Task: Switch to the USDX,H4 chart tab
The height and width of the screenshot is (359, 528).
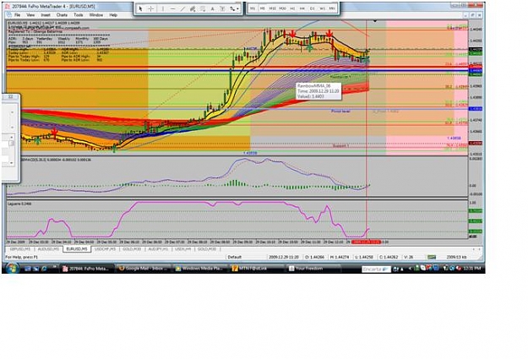Action: click(x=182, y=249)
